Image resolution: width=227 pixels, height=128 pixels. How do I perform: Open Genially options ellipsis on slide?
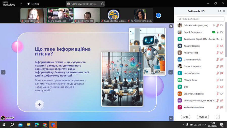click(171, 118)
